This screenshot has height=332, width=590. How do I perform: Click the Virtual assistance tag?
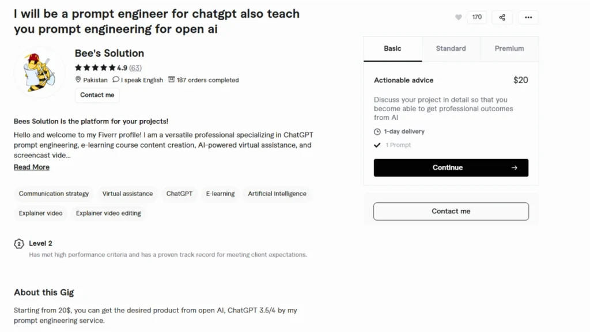[x=127, y=194]
